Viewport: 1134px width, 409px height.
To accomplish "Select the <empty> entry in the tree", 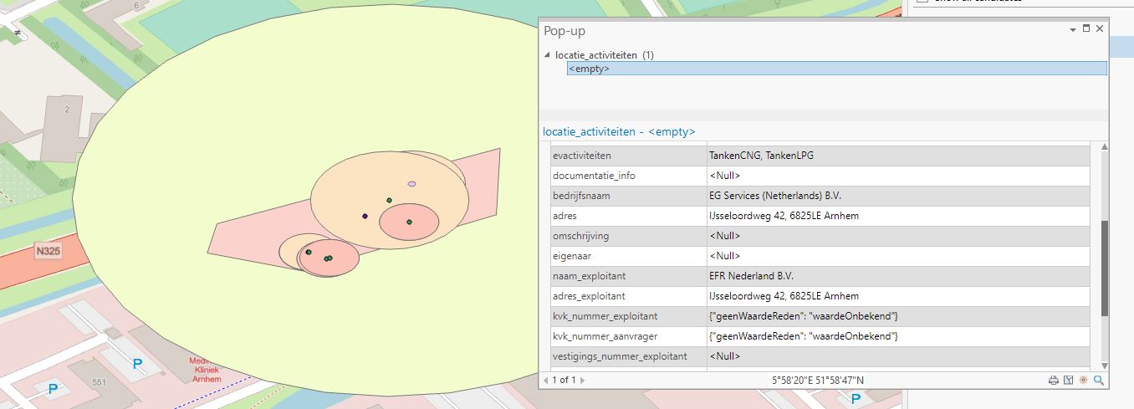I will point(589,69).
